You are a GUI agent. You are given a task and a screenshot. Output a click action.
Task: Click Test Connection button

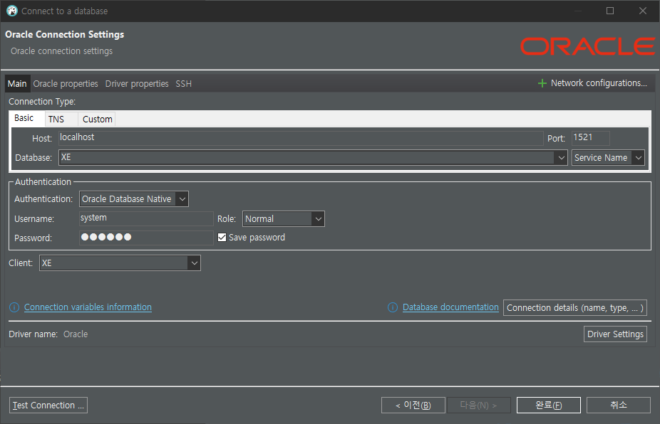[48, 405]
